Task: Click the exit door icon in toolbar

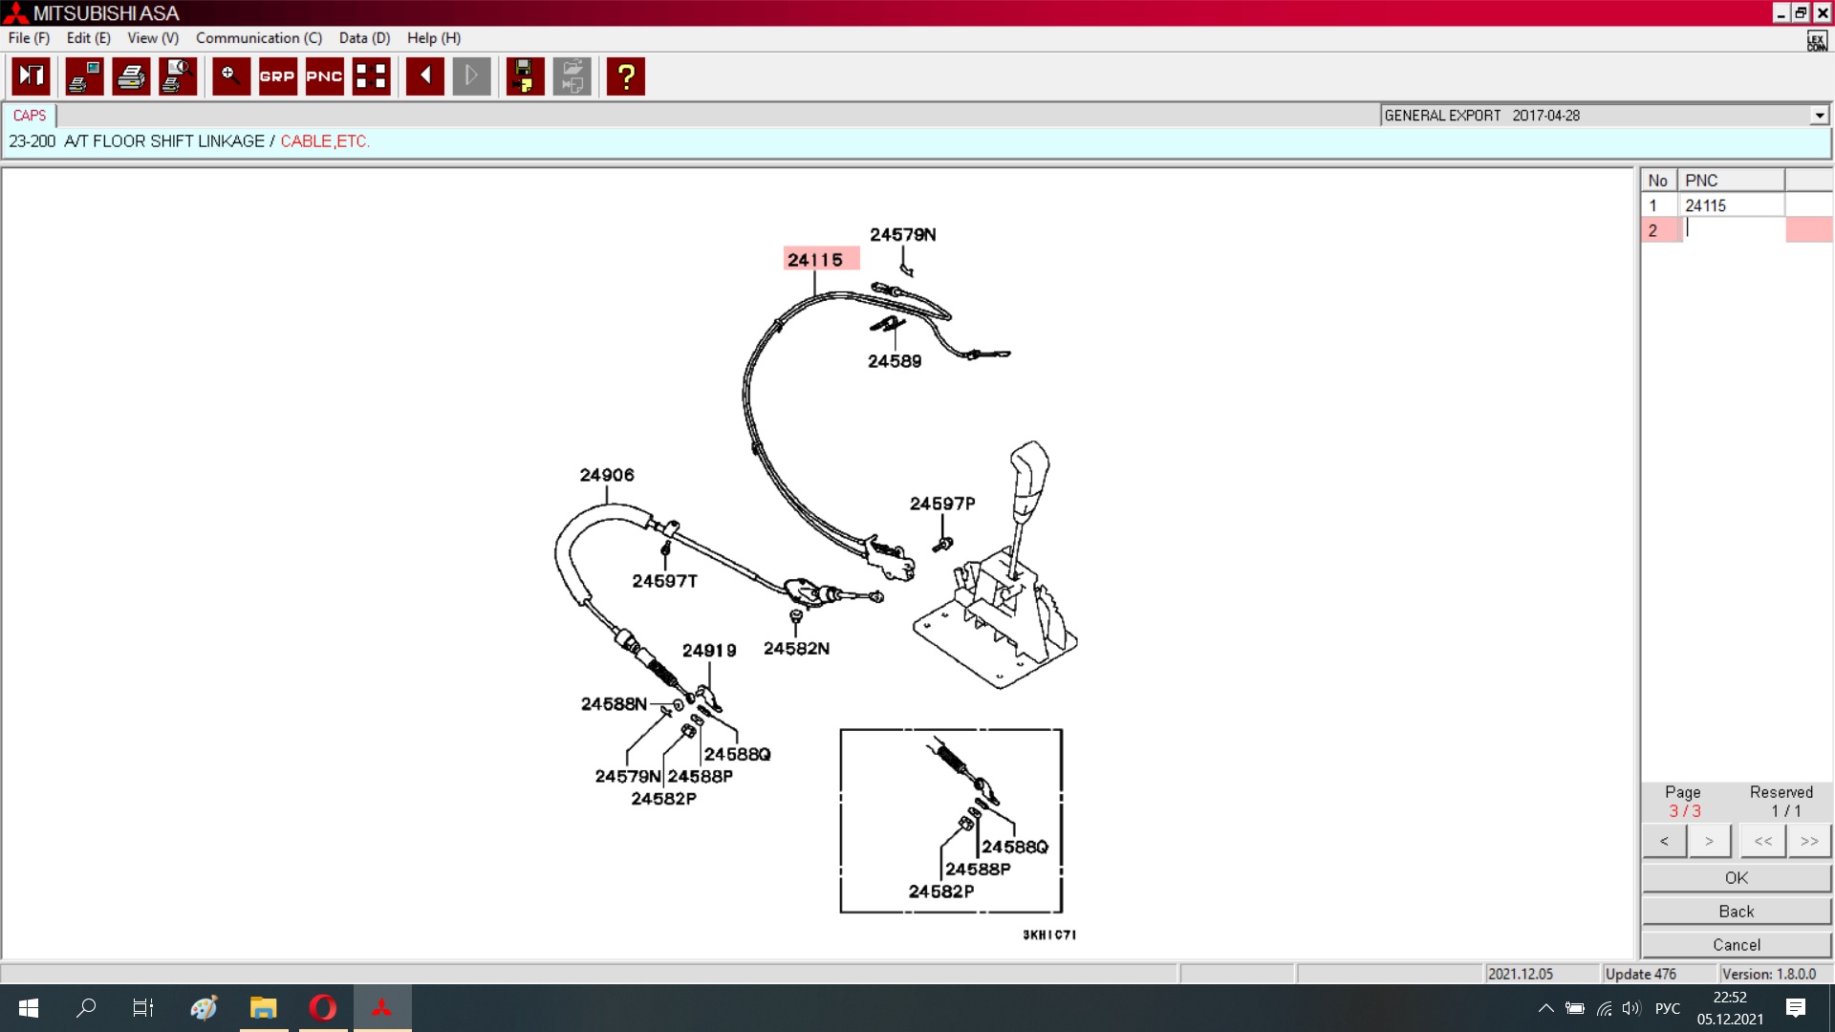Action: (x=31, y=76)
